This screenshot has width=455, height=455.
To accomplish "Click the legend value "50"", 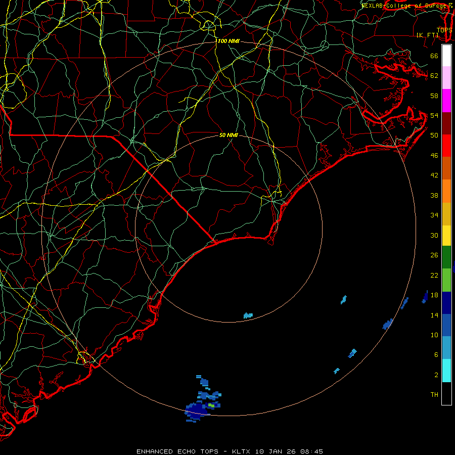I will pos(434,135).
